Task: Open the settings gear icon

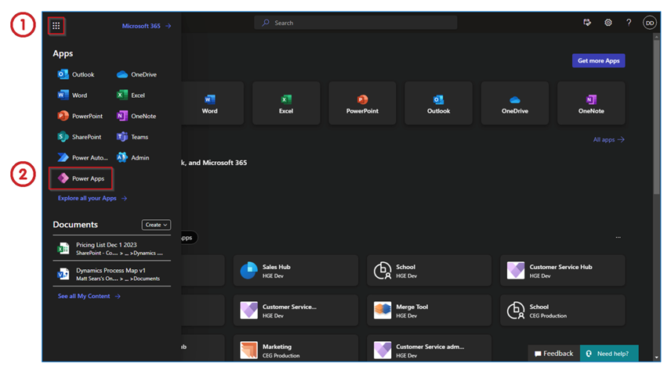Action: click(x=608, y=23)
